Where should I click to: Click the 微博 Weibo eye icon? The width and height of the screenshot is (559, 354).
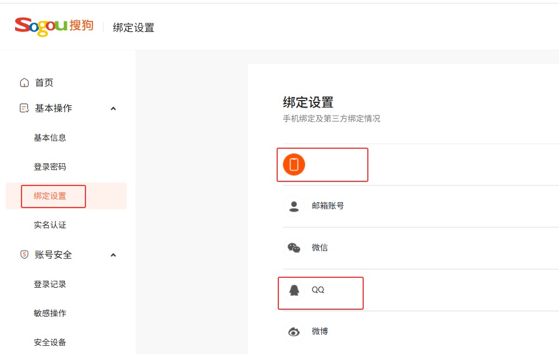tap(294, 332)
